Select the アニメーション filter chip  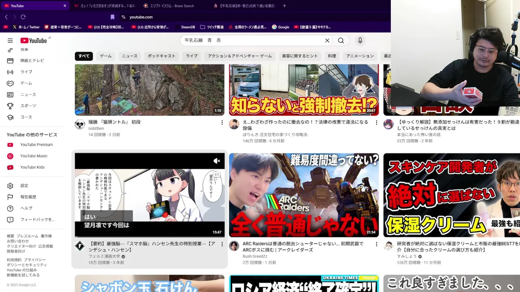pyautogui.click(x=360, y=56)
